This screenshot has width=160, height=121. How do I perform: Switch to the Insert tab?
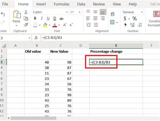pos(41,4)
